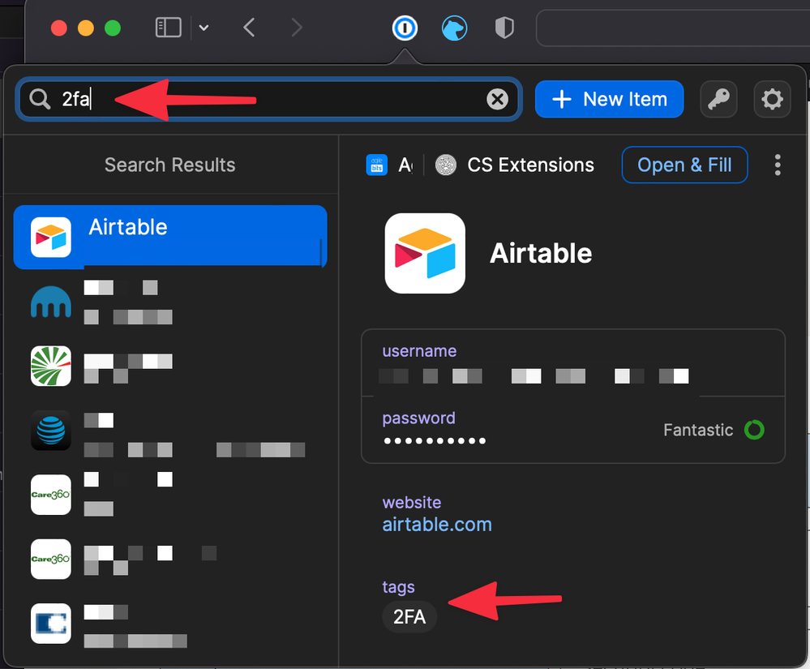810x669 pixels.
Task: Click the New Item button
Action: click(609, 100)
